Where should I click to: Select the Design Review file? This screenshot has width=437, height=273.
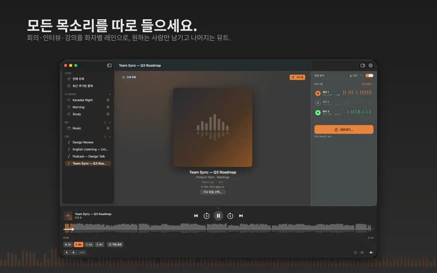88,142
